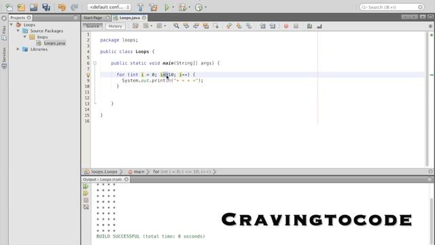
Task: Click the lightbulb hint on line 8
Action: click(88, 75)
